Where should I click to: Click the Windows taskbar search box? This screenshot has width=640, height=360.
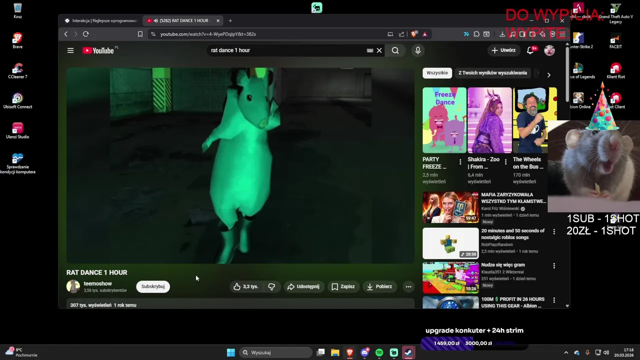pyautogui.click(x=275, y=352)
